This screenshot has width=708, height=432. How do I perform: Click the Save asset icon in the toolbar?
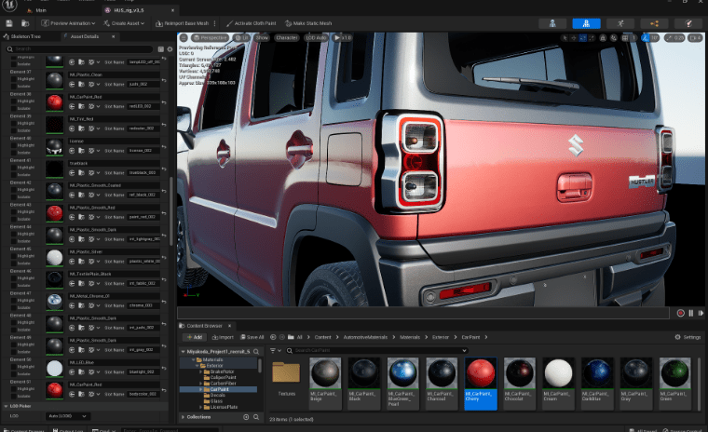tap(9, 23)
